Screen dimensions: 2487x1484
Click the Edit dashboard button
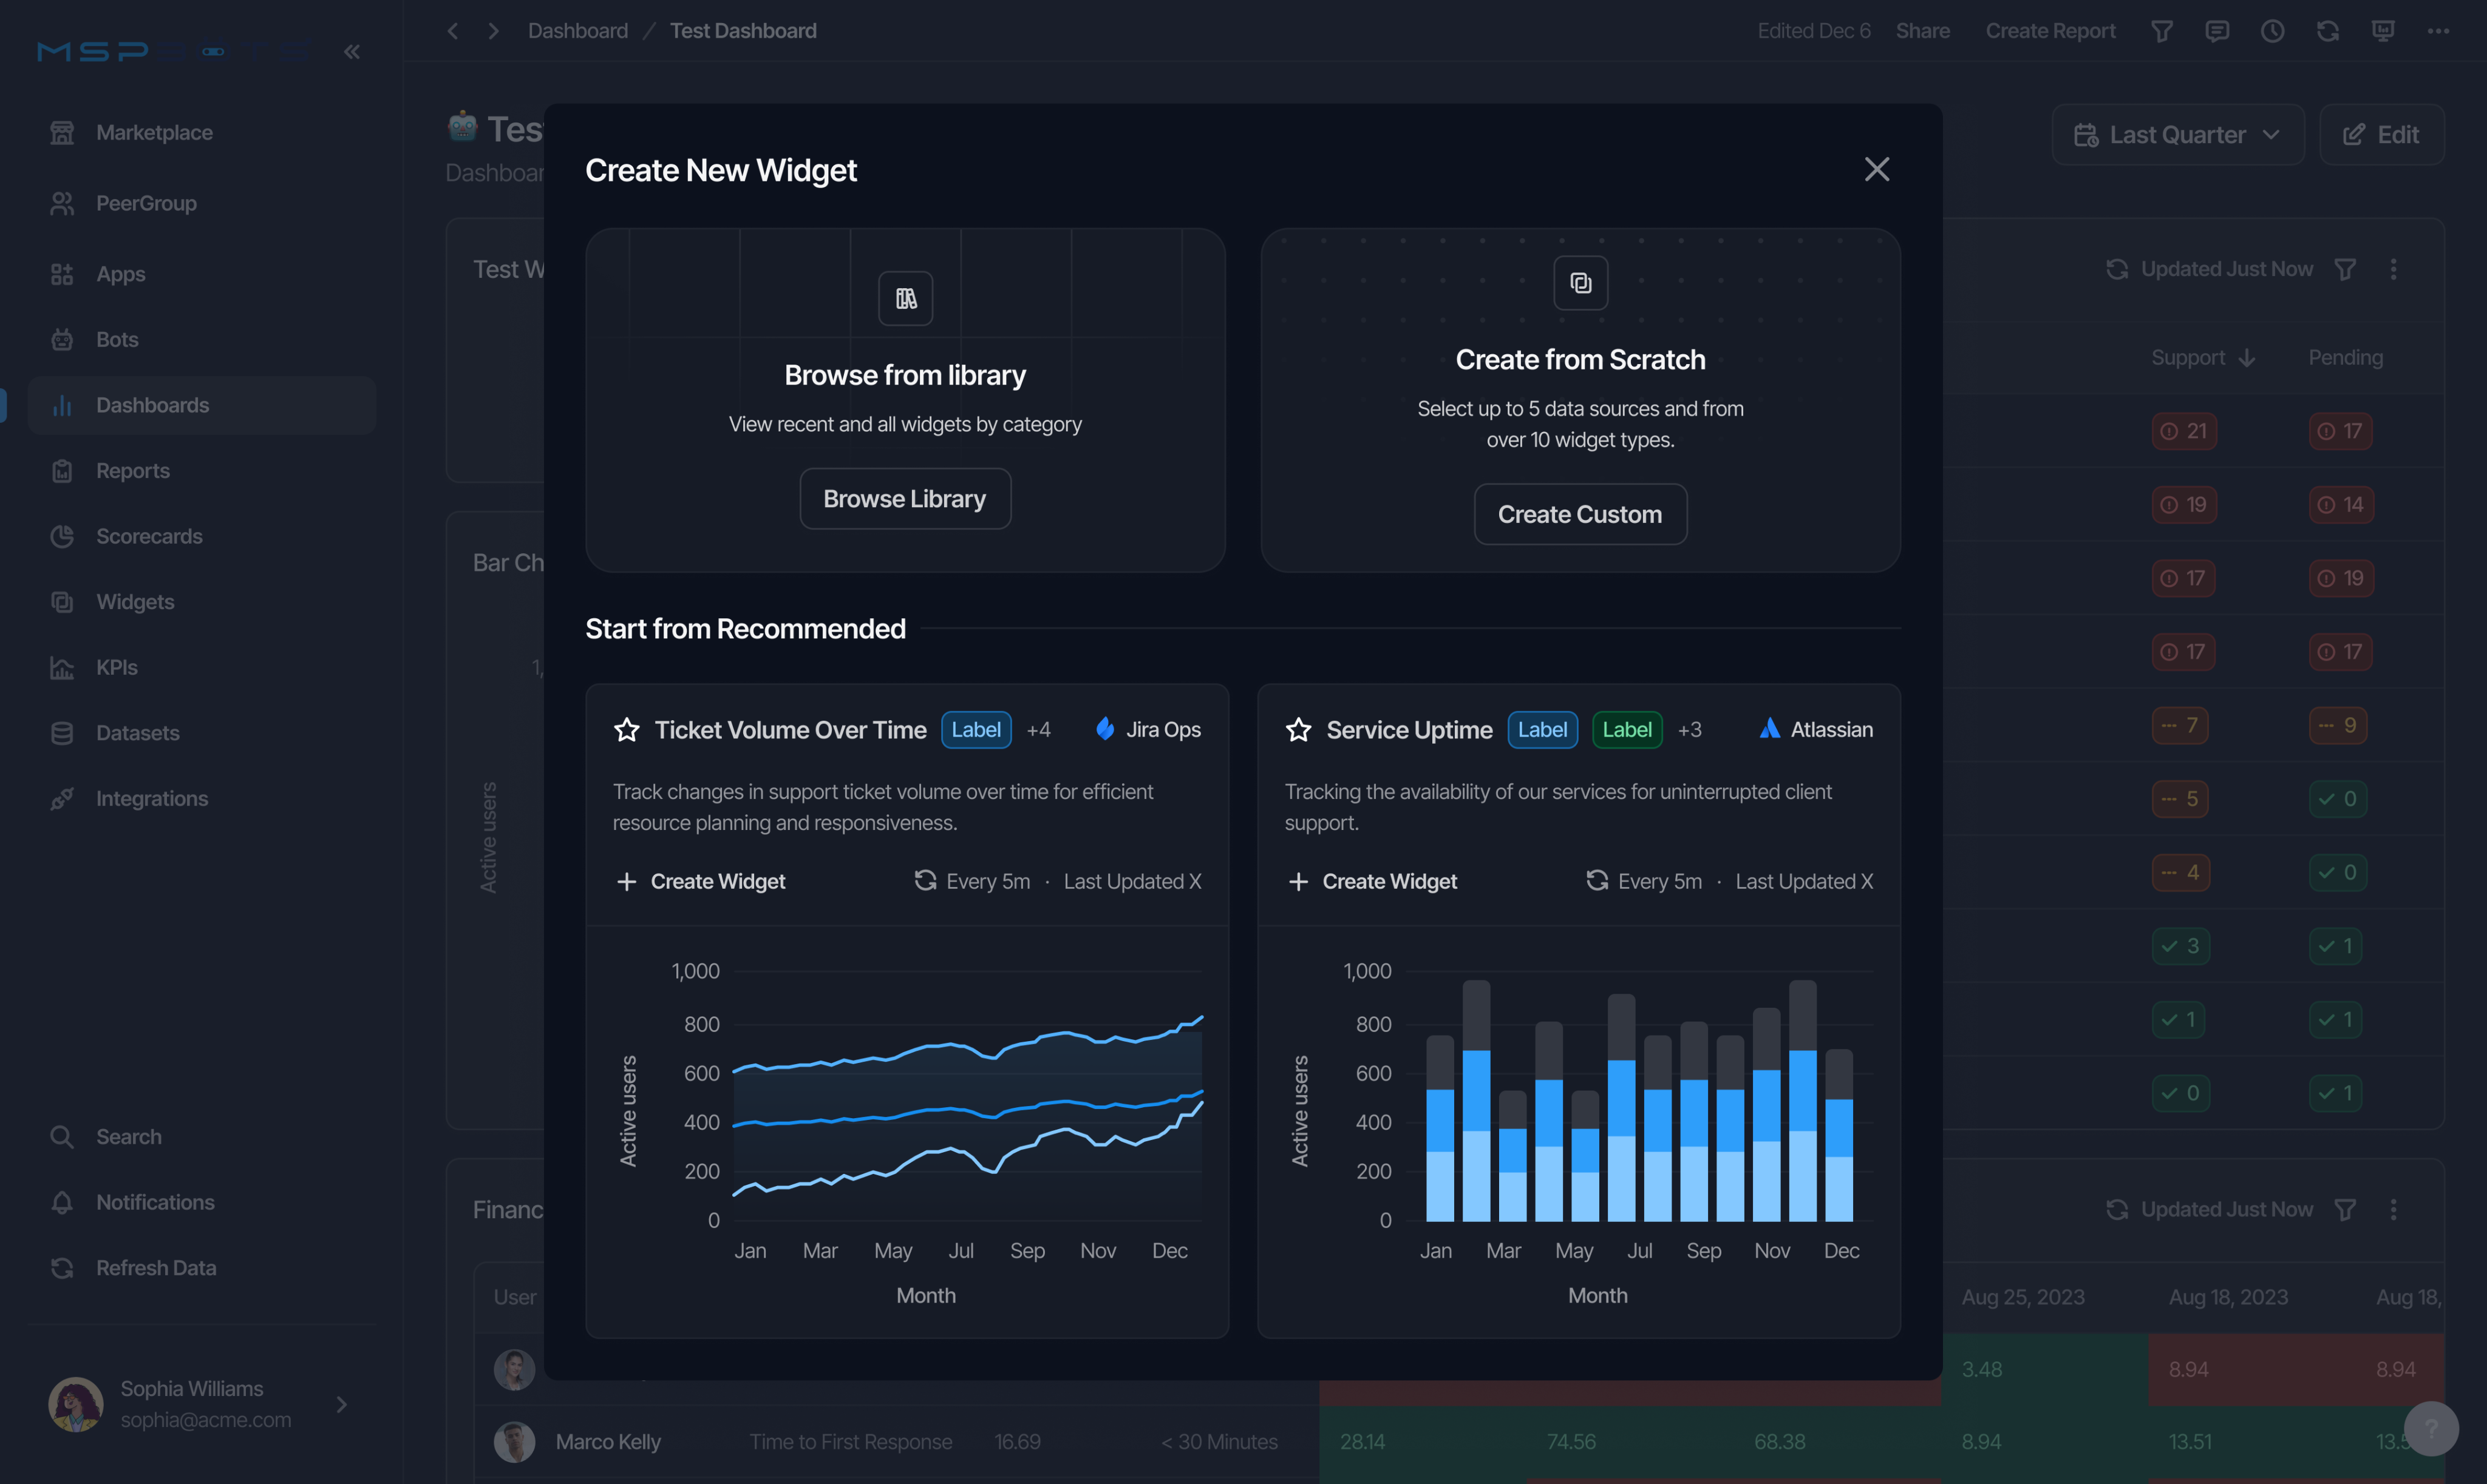coord(2381,134)
